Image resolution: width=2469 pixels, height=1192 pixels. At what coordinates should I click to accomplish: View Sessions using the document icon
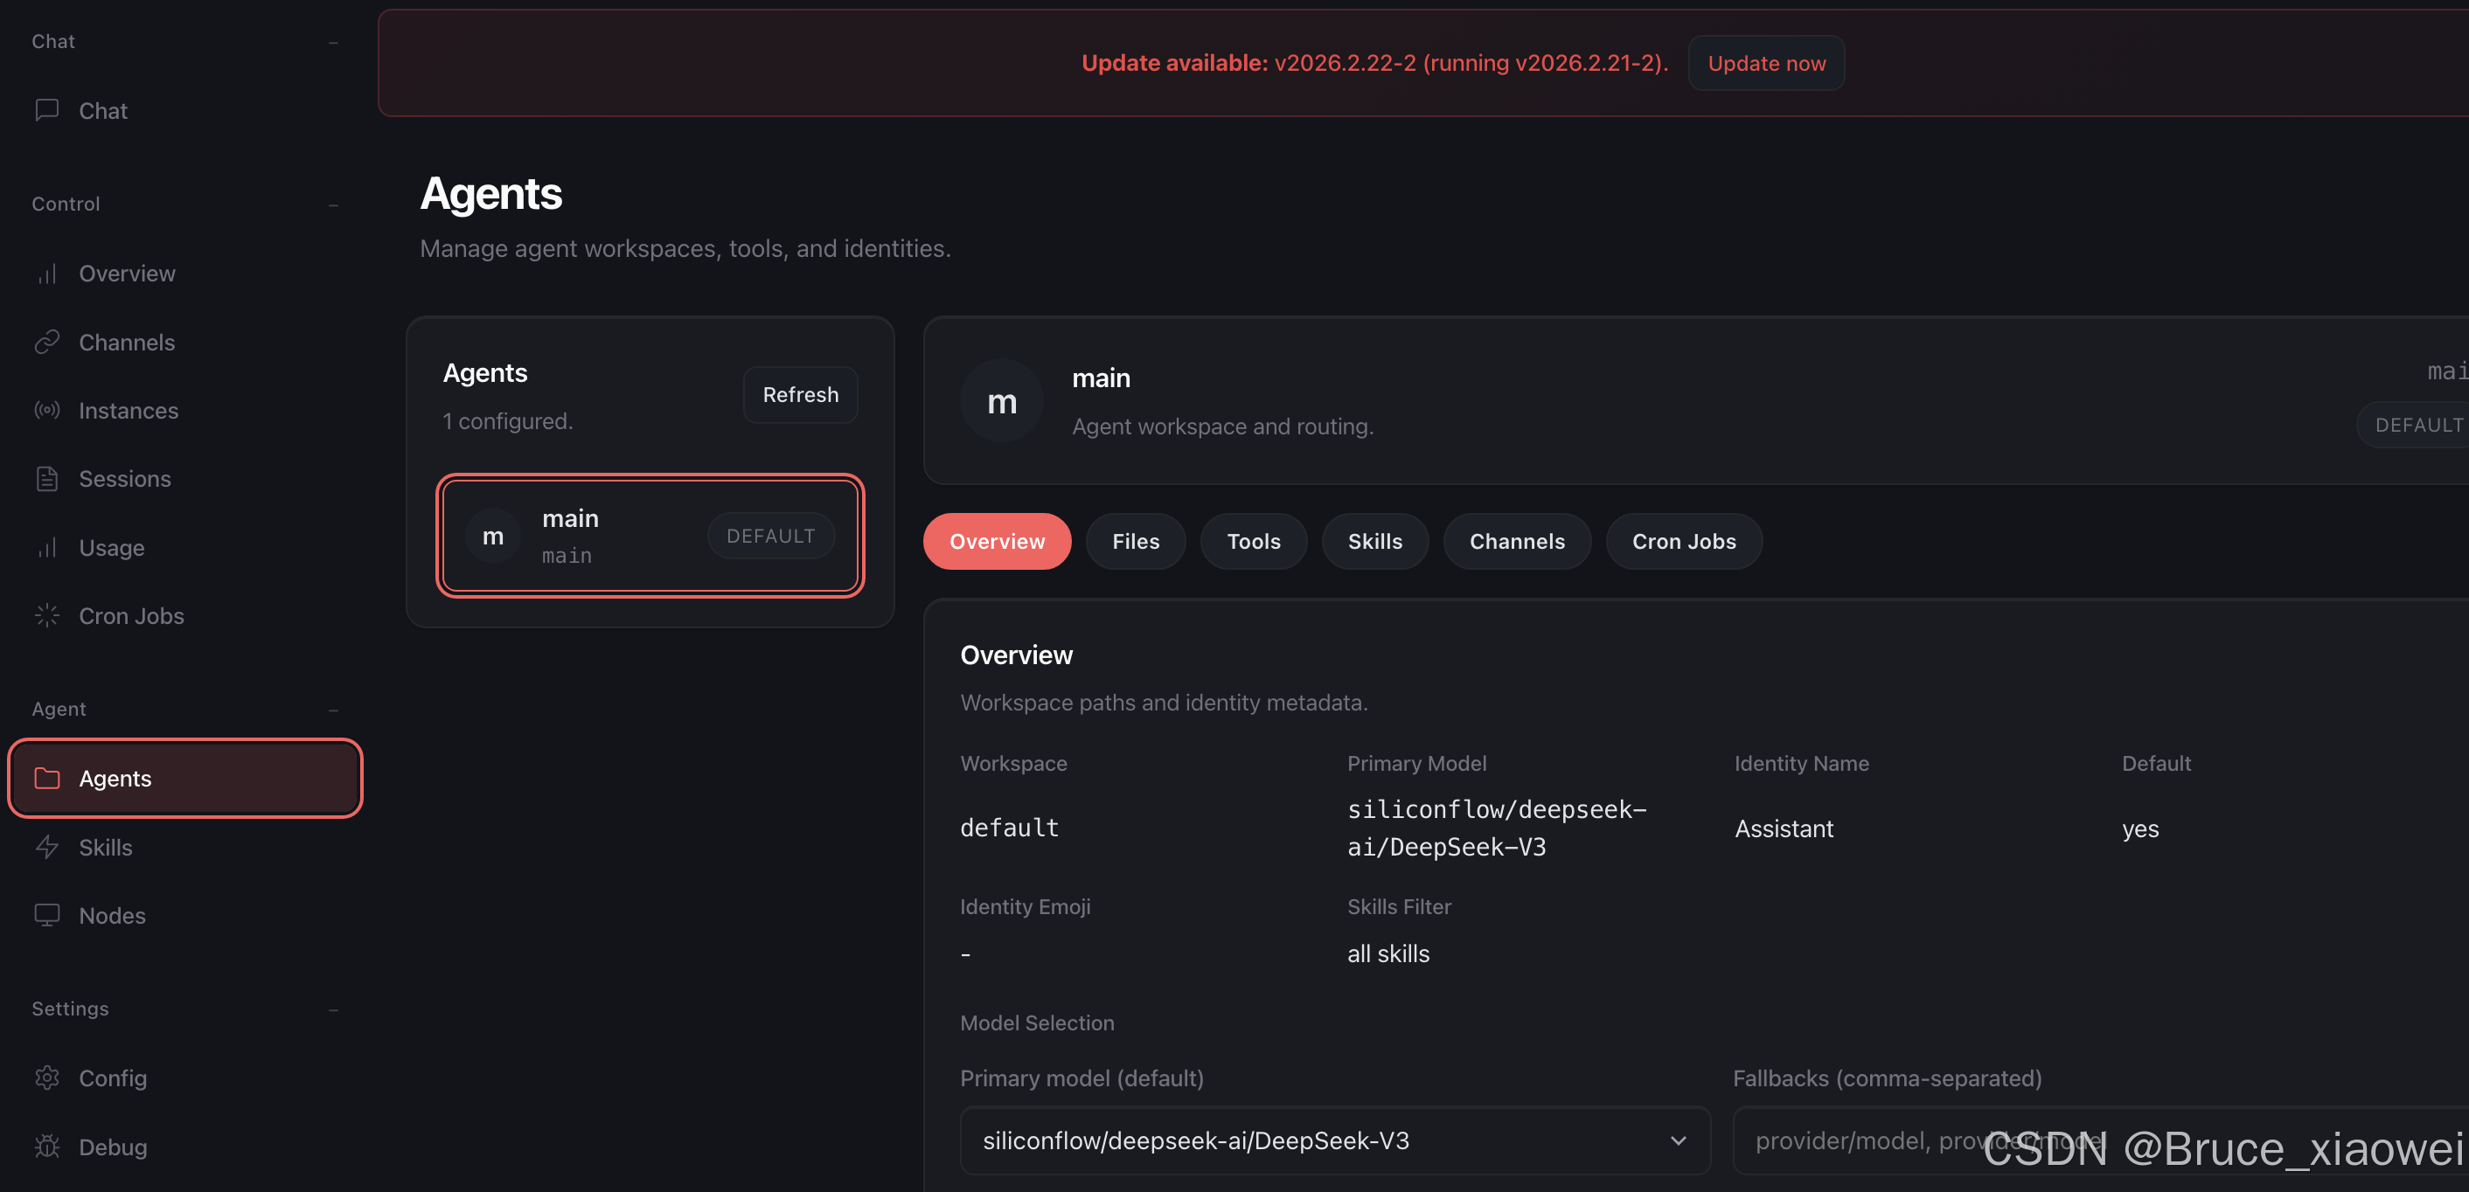[48, 478]
